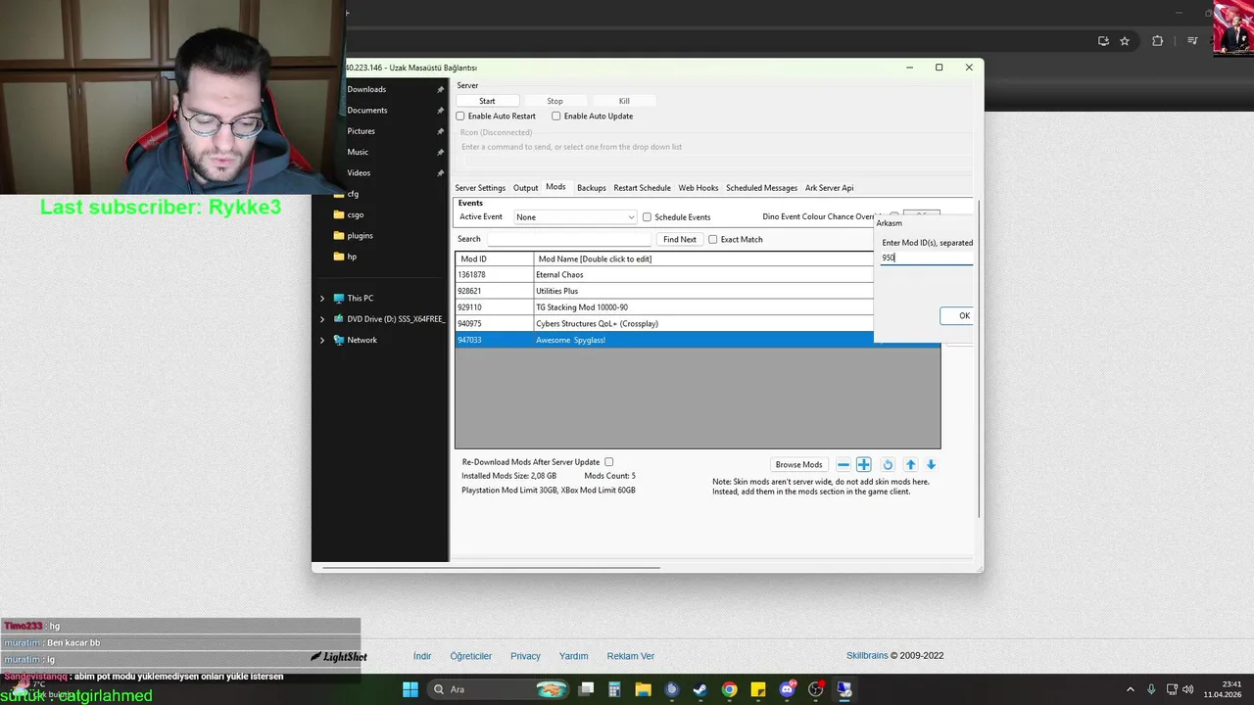
Task: Click the Start server button
Action: (487, 101)
